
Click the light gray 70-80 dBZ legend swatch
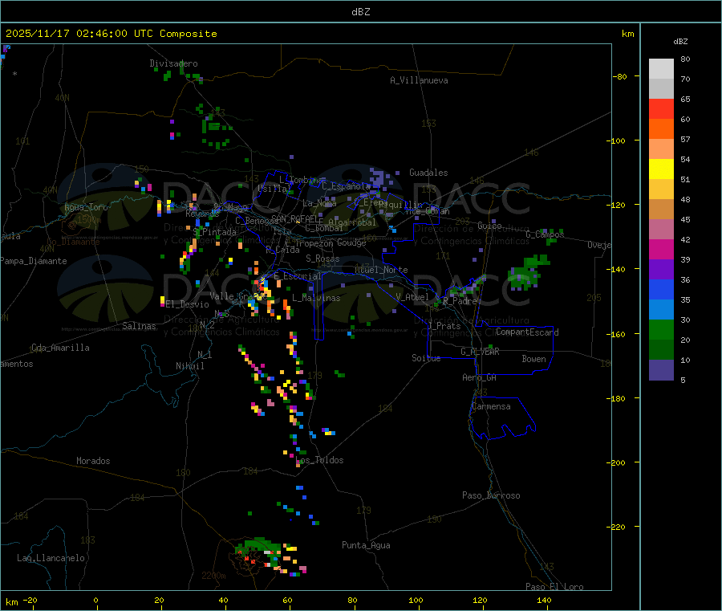click(x=661, y=69)
